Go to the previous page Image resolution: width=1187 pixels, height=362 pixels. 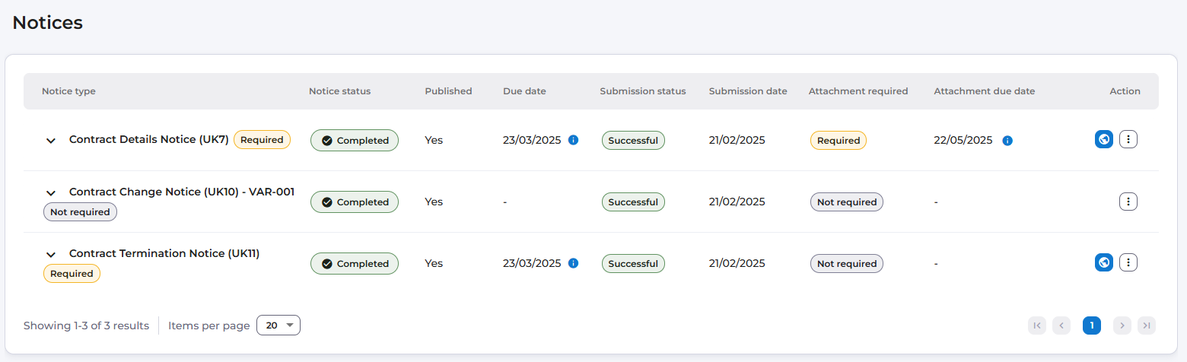pos(1061,325)
